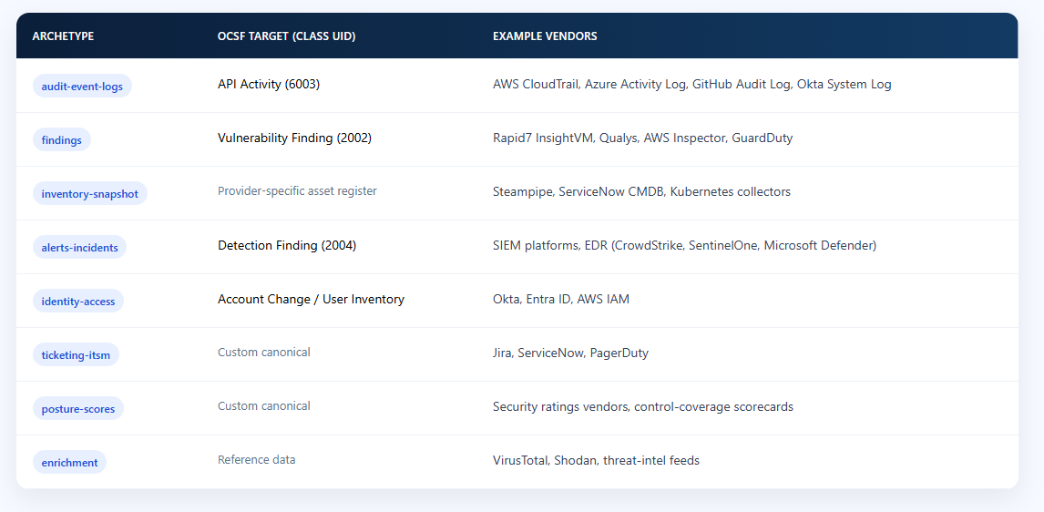Select the findings archetype badge
The width and height of the screenshot is (1044, 512).
[61, 139]
